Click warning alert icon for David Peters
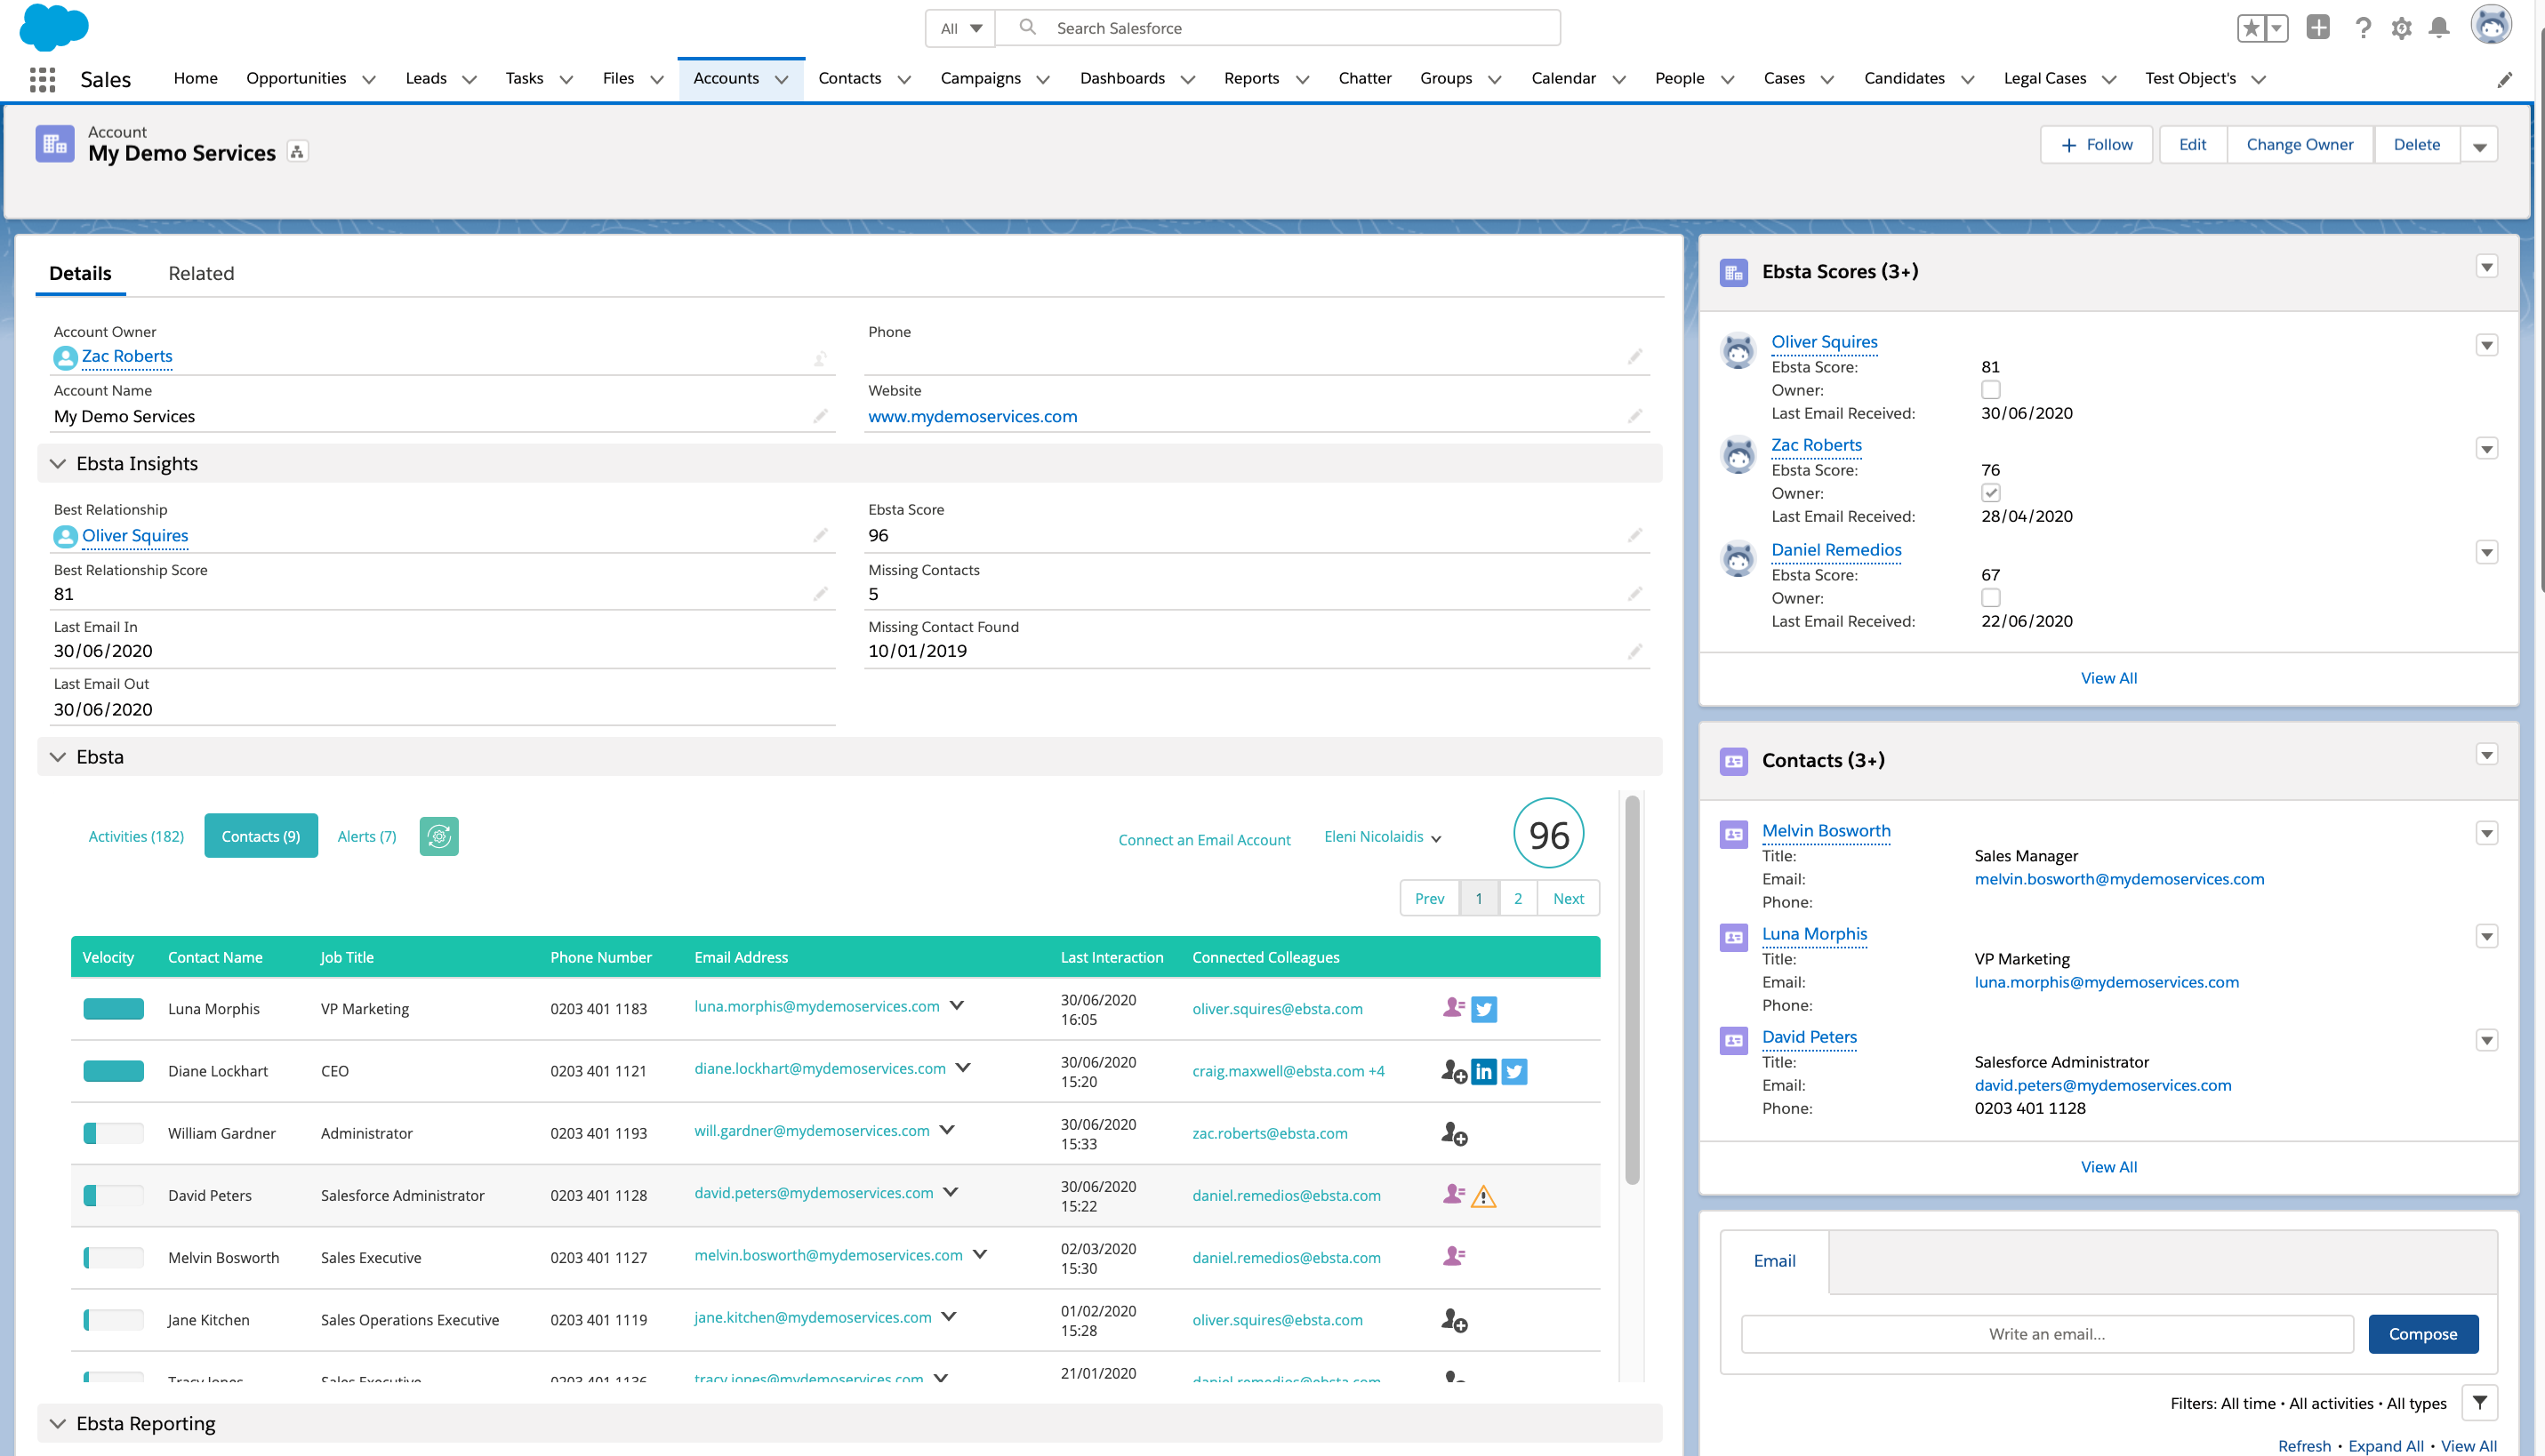Screen dimensions: 2545x1456 pos(1483,1196)
